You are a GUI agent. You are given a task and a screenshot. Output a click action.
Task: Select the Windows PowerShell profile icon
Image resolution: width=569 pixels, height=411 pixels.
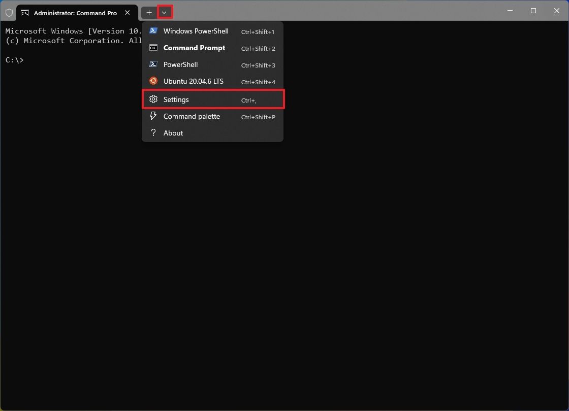153,31
